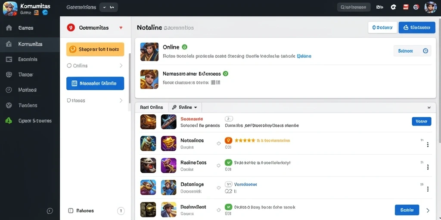The image size is (441, 220).
Task: Open the user avatar menu
Action: pos(431,7)
